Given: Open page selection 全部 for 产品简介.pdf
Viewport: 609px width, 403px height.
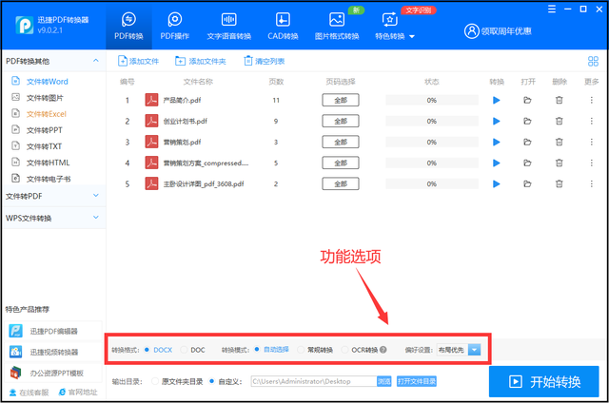Looking at the screenshot, I should pos(341,101).
